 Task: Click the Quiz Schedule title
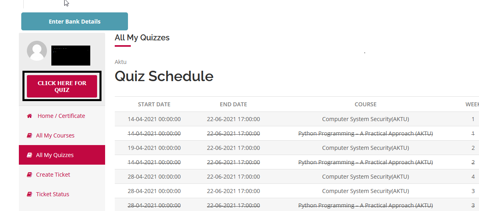point(164,76)
